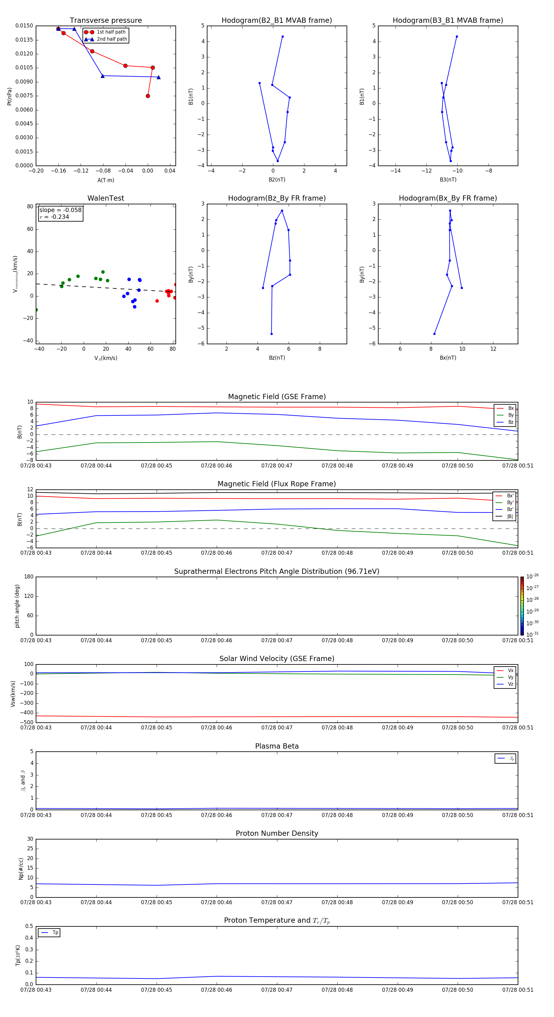554x1017 pixels.
Task: Select the "Bz'" entry in flux rope legend
Action: (505, 509)
